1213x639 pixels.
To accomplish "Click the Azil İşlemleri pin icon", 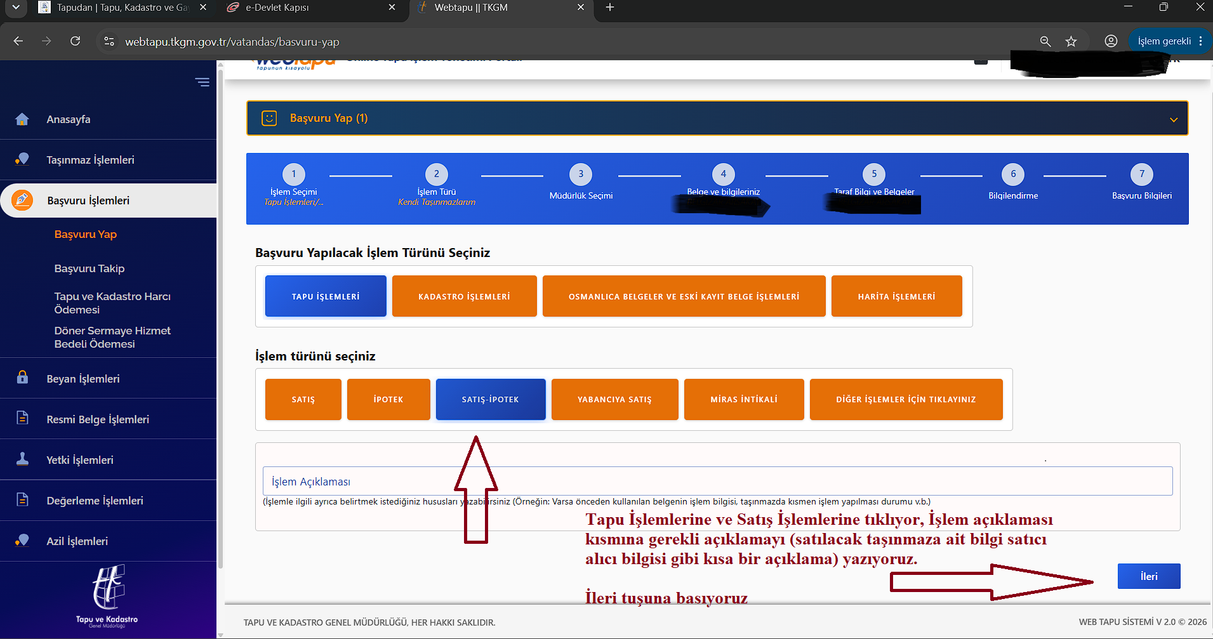I will [x=22, y=540].
